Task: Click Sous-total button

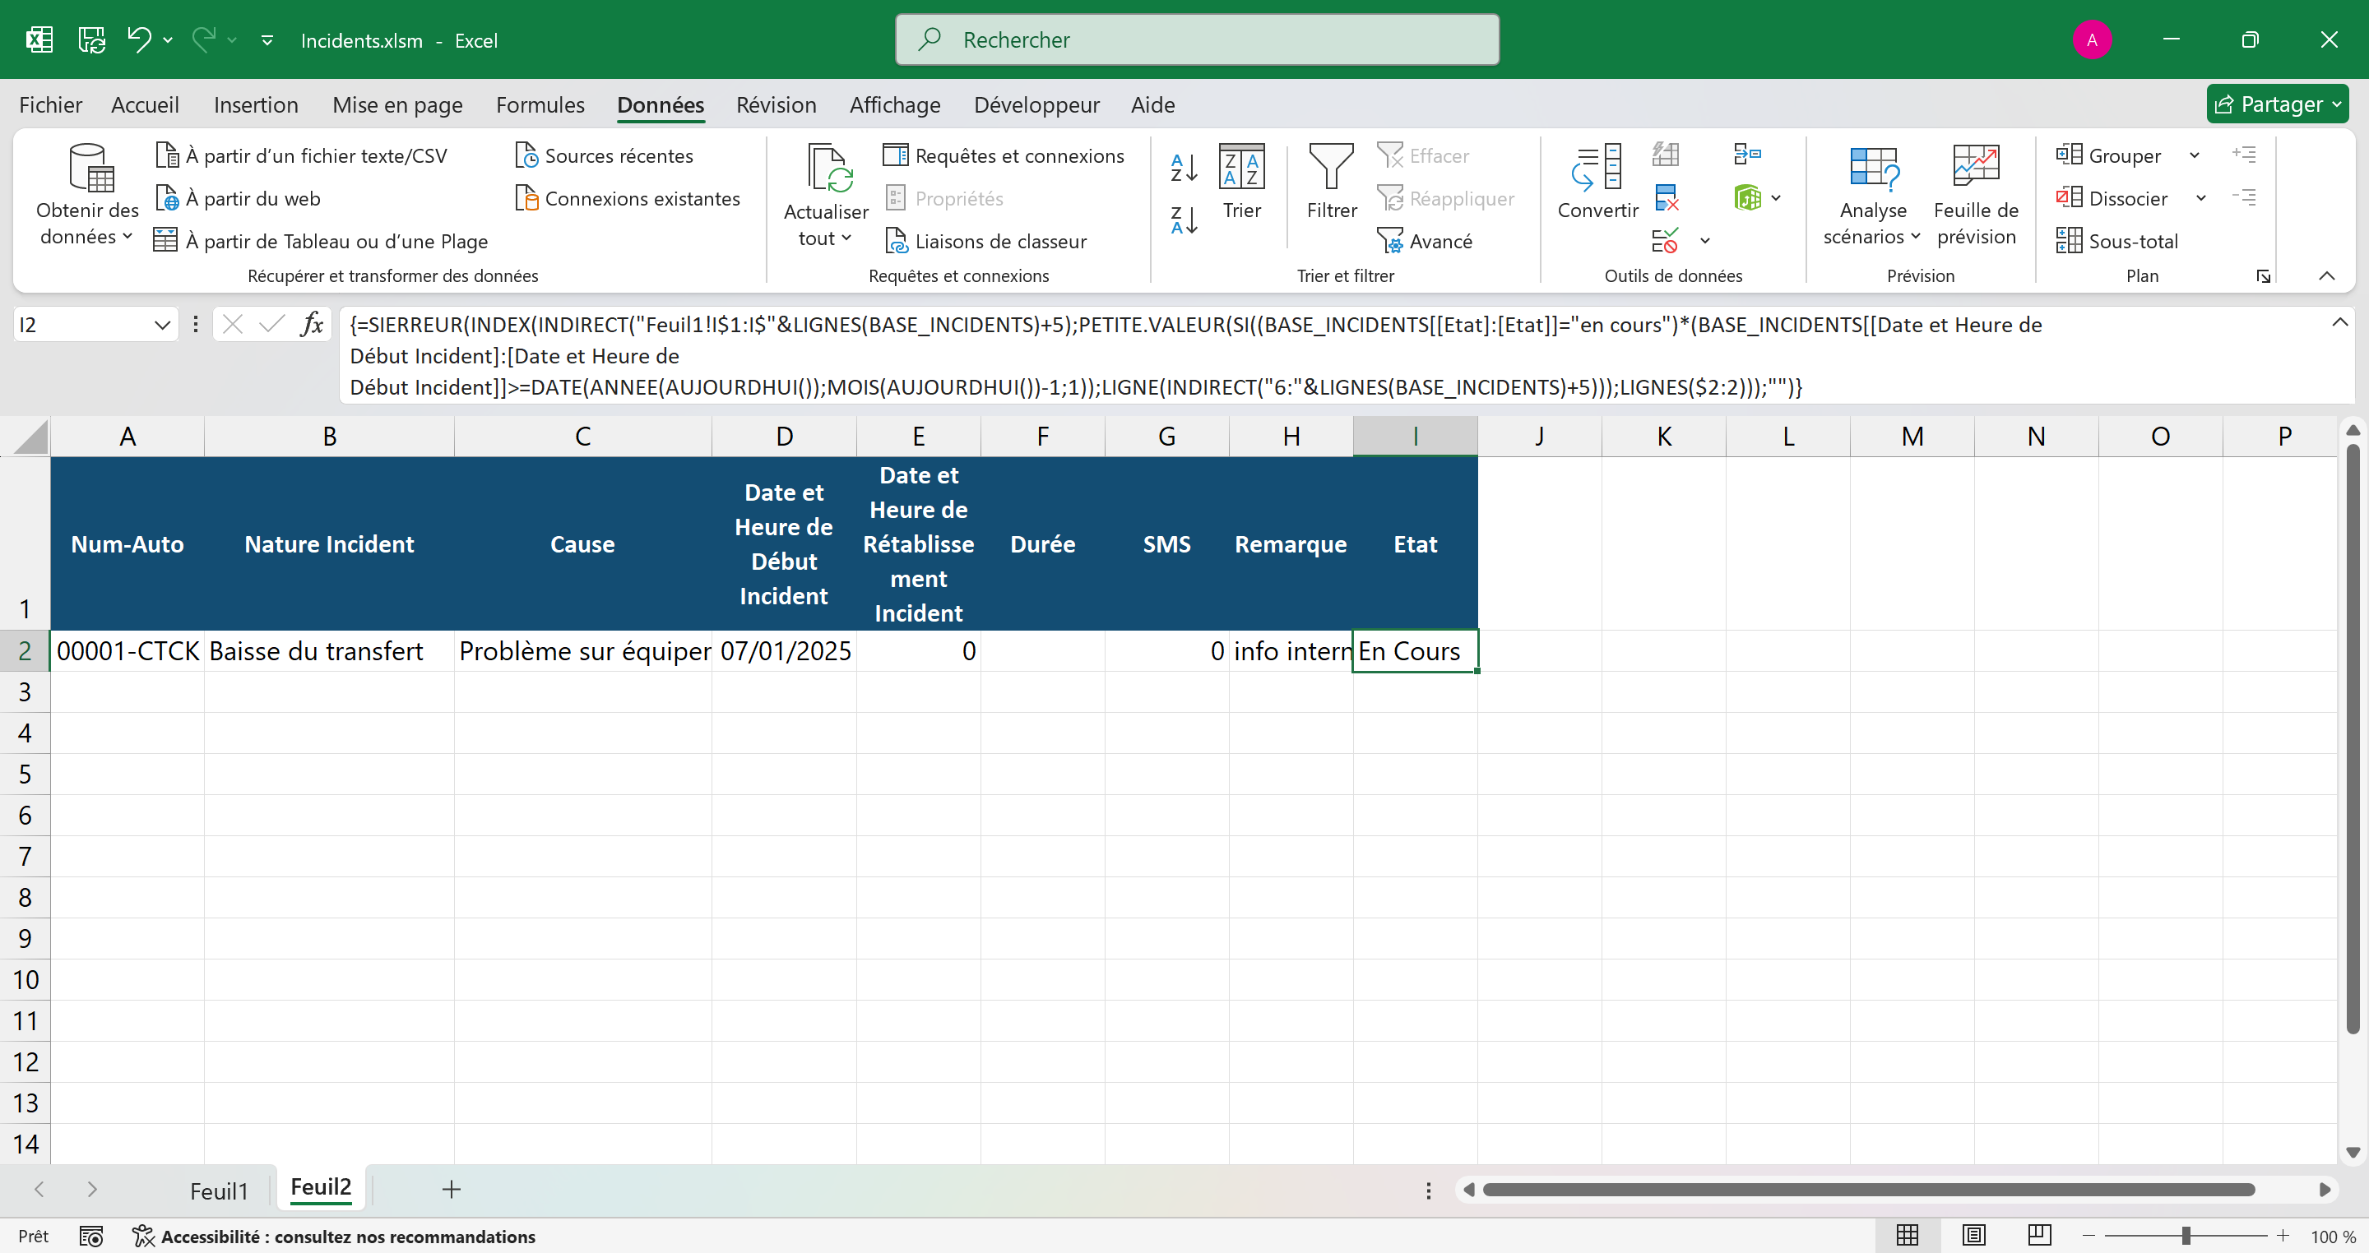Action: pos(2117,241)
